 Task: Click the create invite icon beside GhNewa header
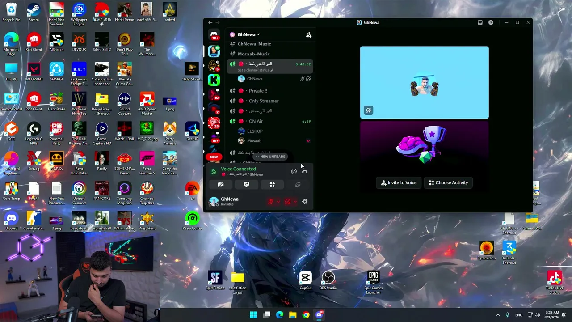tap(308, 34)
